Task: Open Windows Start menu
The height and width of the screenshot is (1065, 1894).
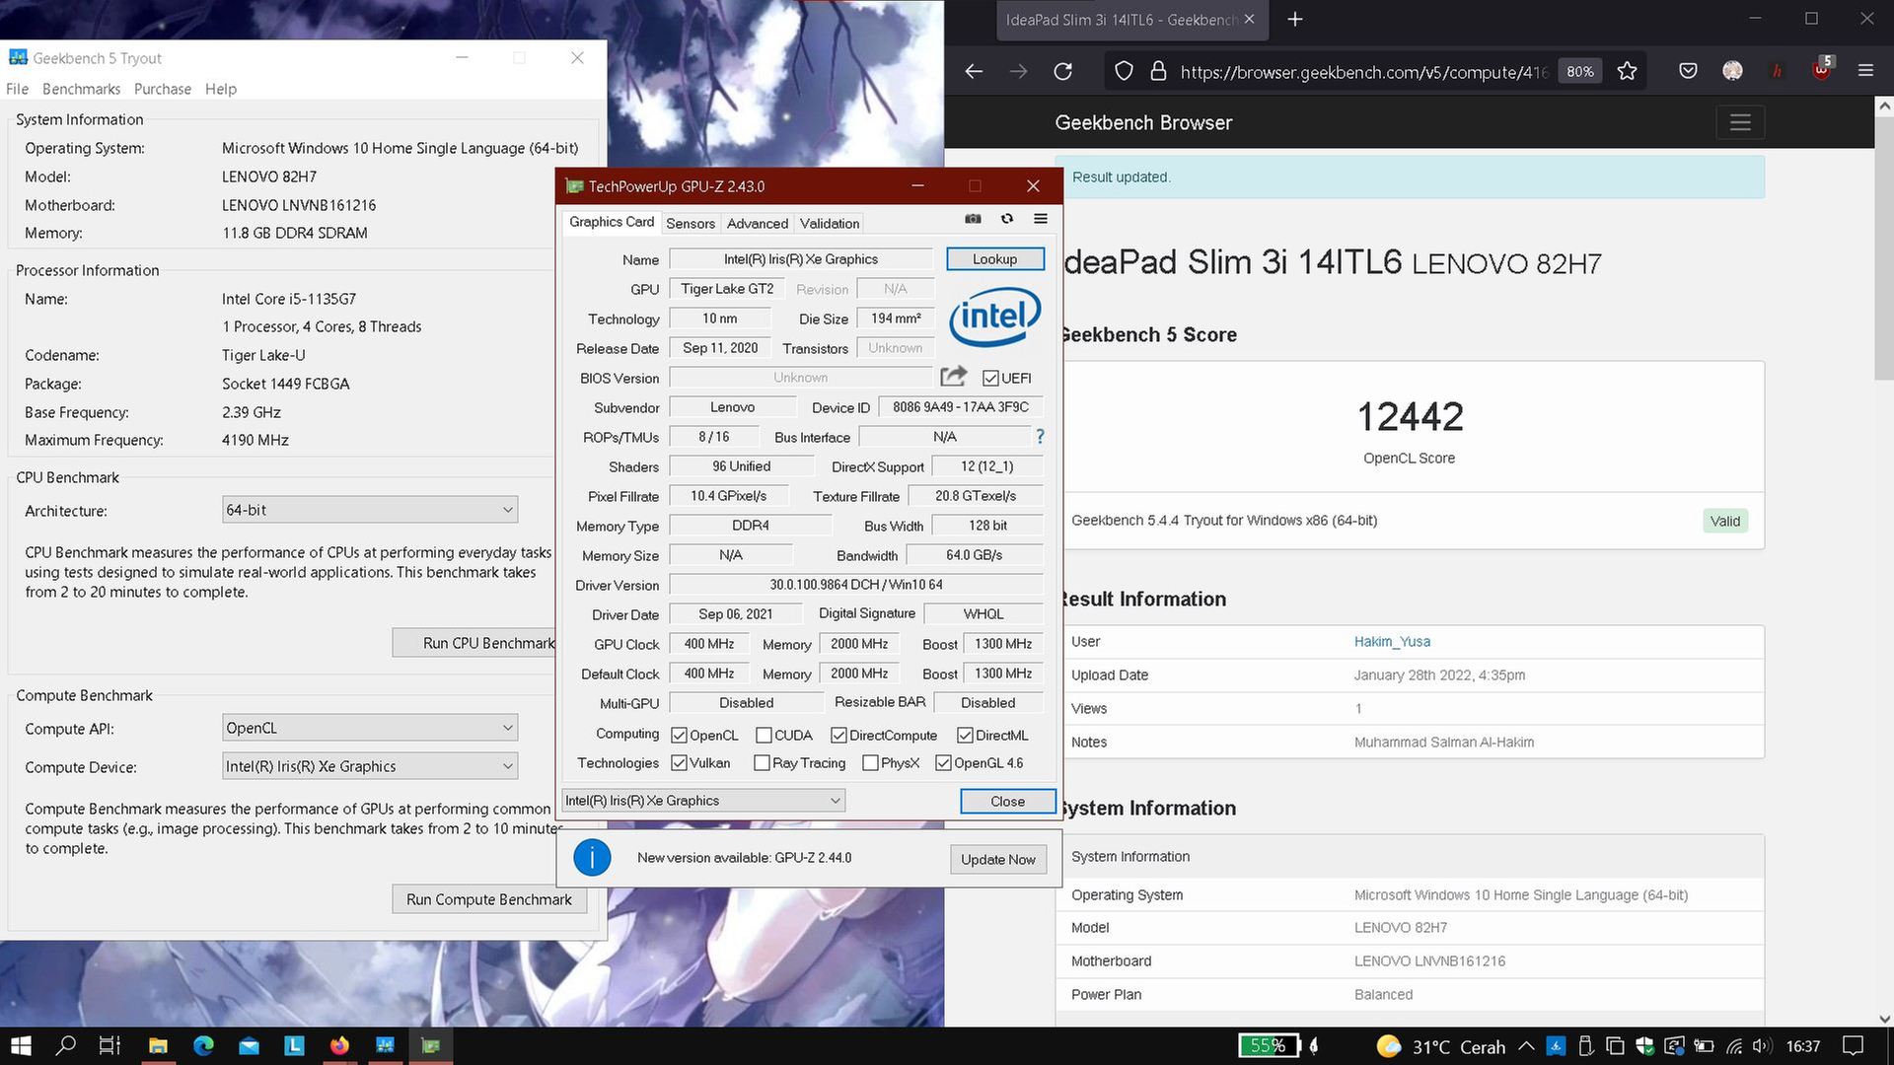Action: point(21,1046)
